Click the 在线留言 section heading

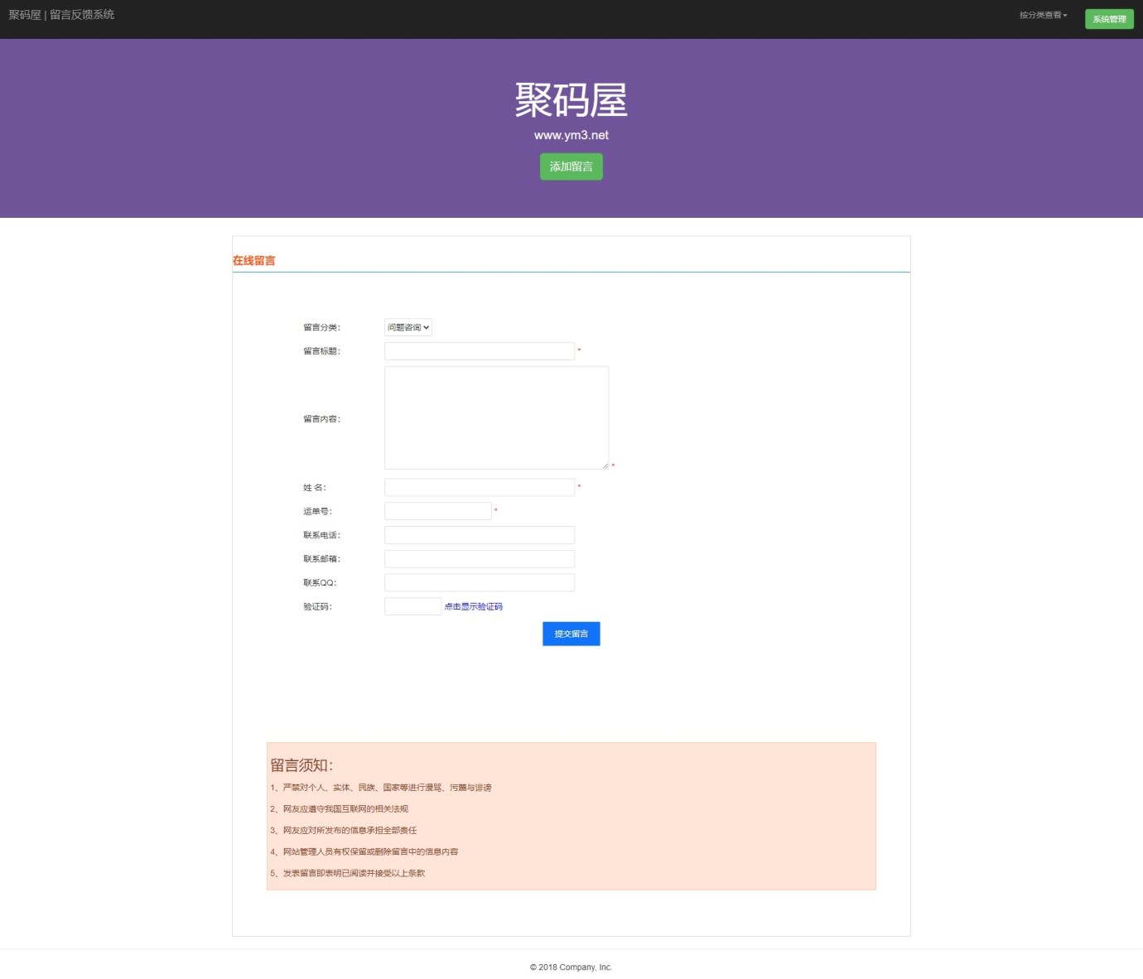[x=253, y=260]
